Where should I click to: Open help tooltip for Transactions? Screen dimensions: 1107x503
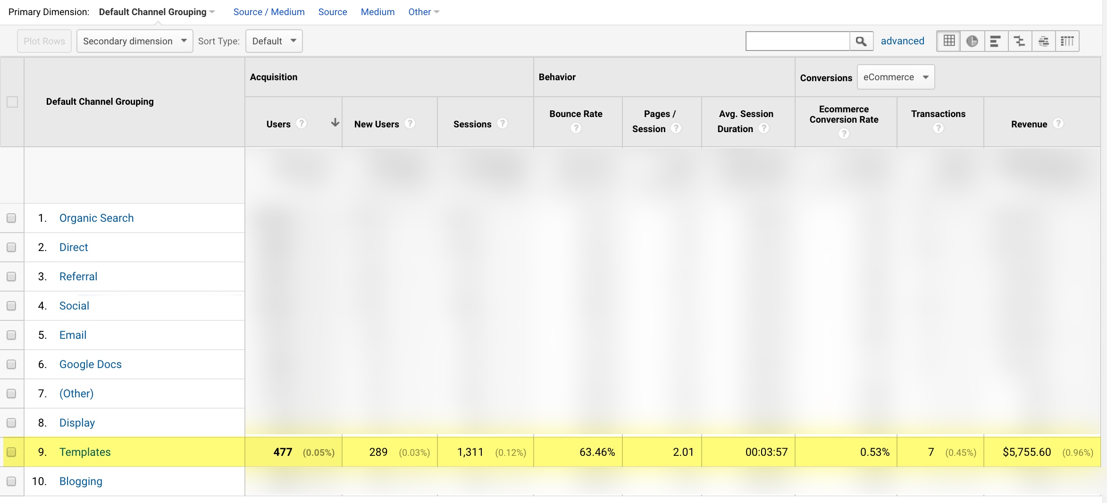click(938, 128)
